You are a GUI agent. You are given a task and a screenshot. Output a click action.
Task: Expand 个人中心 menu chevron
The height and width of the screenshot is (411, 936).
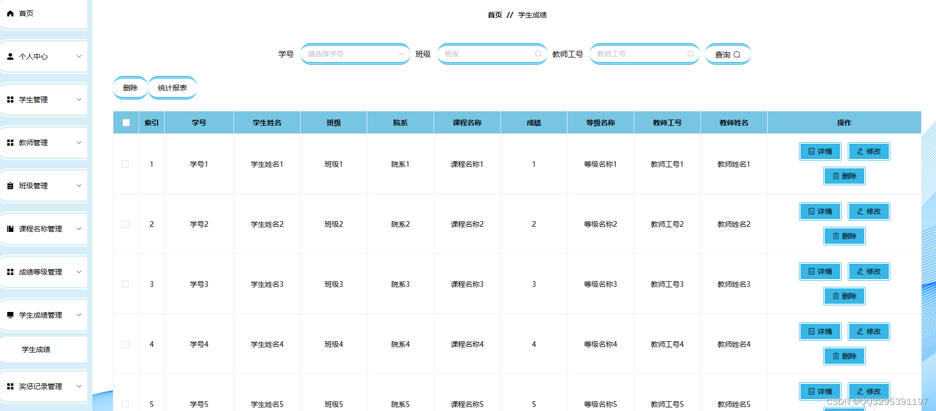(x=79, y=56)
